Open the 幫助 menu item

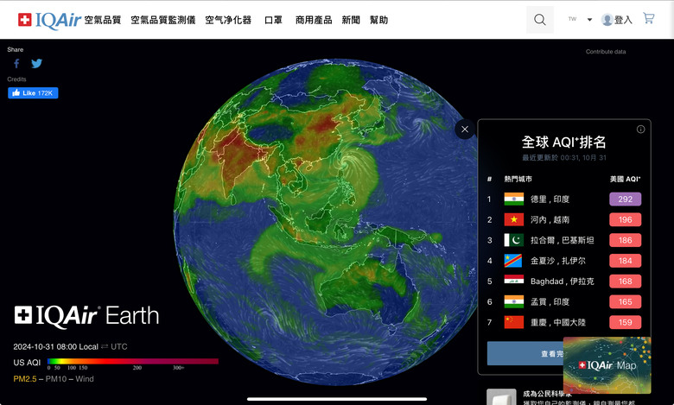[378, 20]
